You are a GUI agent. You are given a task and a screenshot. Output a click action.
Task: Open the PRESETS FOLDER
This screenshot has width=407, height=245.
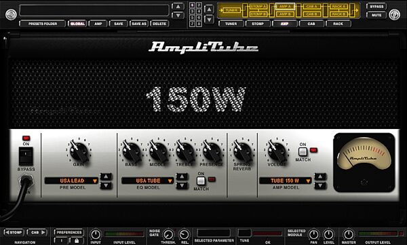coord(43,24)
